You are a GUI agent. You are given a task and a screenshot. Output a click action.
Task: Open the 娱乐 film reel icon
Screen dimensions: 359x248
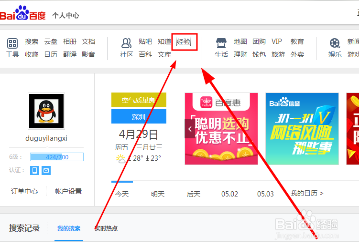pyautogui.click(x=335, y=43)
